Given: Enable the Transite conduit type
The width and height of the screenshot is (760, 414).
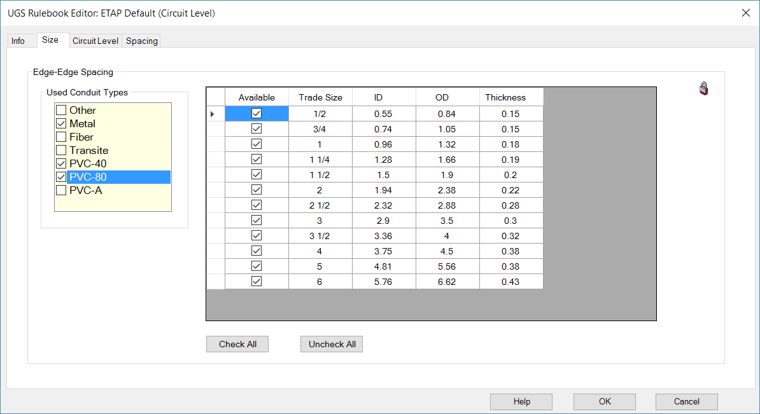Looking at the screenshot, I should [x=61, y=150].
